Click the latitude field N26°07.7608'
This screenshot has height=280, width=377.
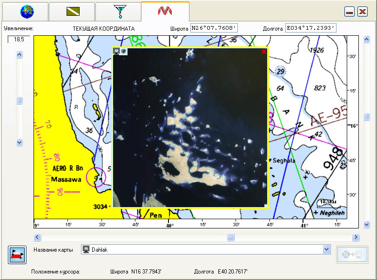(x=214, y=28)
